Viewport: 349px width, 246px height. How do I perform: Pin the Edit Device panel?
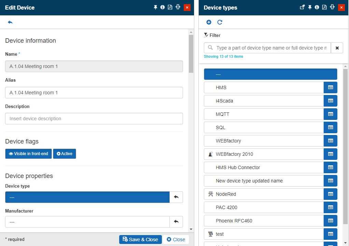point(155,7)
